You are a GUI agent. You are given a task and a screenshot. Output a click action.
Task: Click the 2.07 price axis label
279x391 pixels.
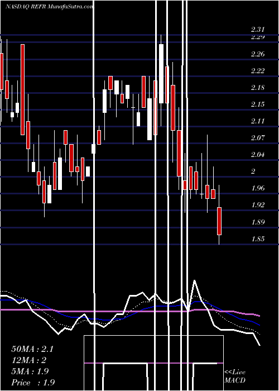point(258,137)
